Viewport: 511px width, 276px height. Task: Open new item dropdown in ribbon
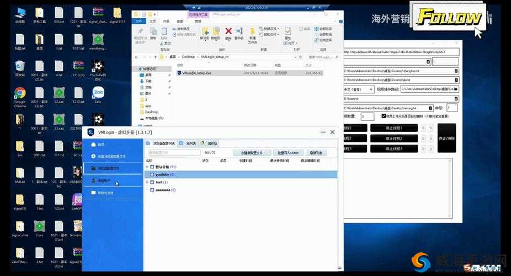tap(269, 29)
